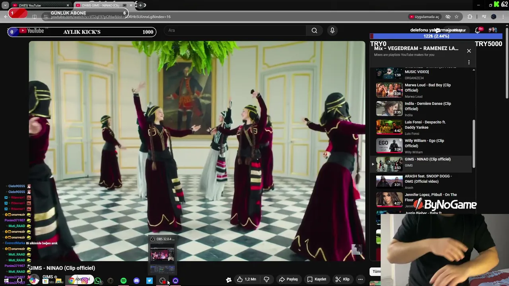Click the playlist panel scrollbar
This screenshot has height=286, width=509.
[474, 144]
